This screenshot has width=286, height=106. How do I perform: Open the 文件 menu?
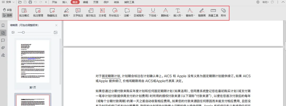[8, 2]
